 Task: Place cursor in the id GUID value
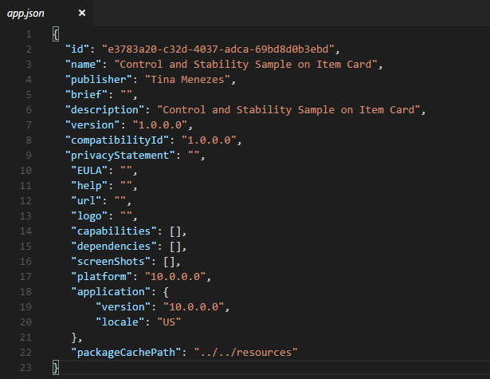click(218, 49)
